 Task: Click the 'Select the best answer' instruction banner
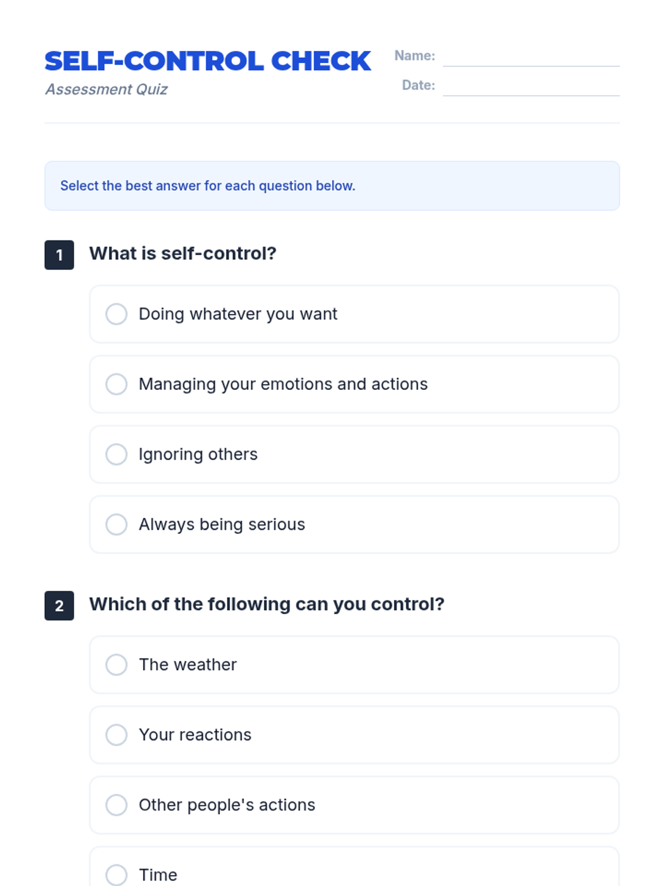tap(332, 186)
